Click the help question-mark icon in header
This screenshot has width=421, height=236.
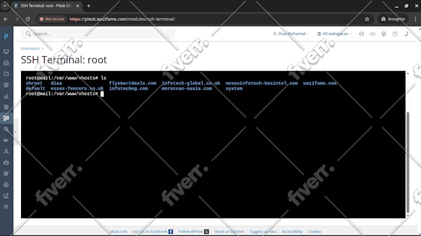395,34
